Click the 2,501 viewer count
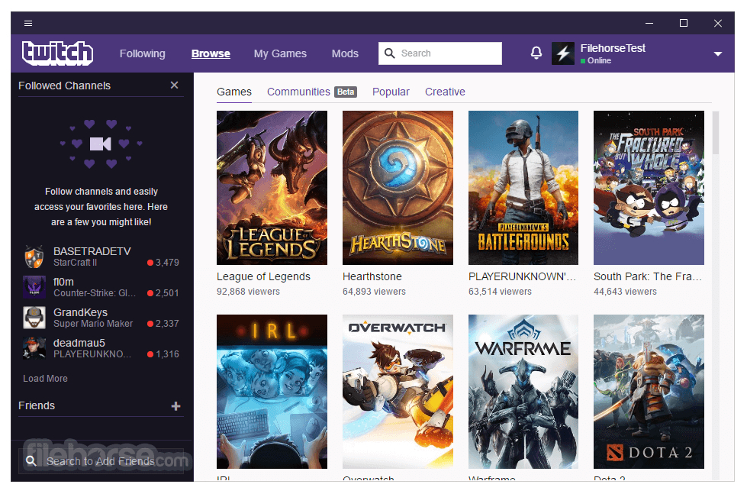 pos(167,292)
